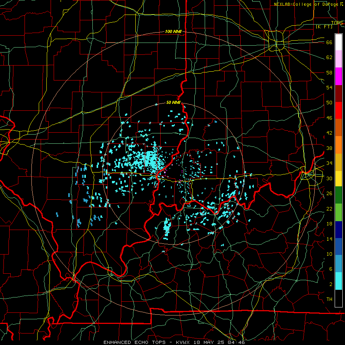Viewport: 345px width, 345px height.
Task: Click the bright red 46 kft legend swatch
Action: click(x=338, y=110)
